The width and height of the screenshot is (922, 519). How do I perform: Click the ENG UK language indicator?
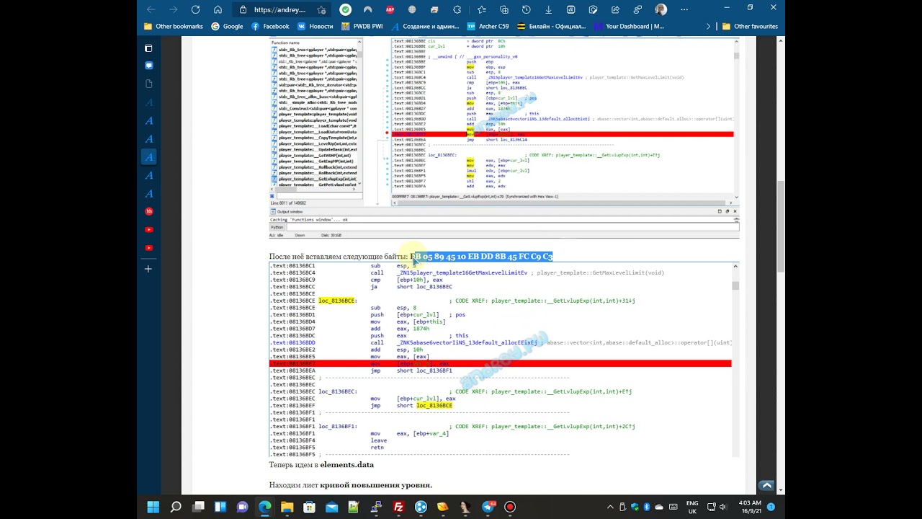coord(692,507)
